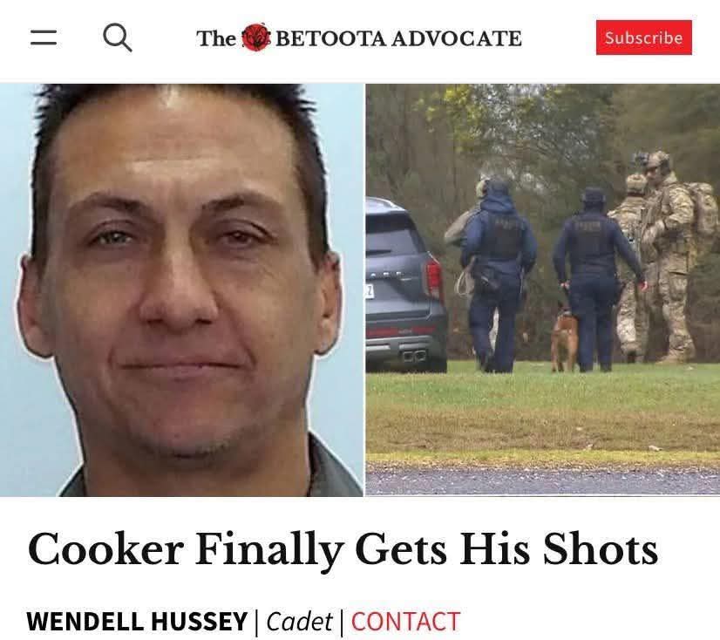Image resolution: width=720 pixels, height=640 pixels.
Task: Select the 'Cadet' role label
Action: pos(299,622)
